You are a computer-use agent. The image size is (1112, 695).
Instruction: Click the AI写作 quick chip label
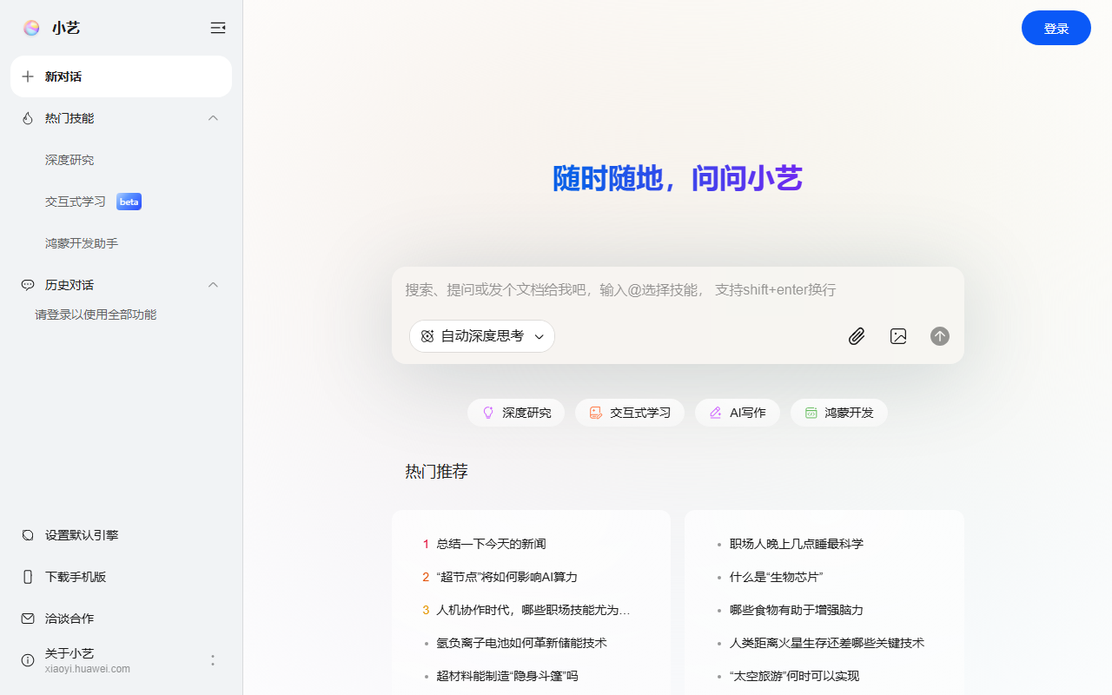coord(748,413)
